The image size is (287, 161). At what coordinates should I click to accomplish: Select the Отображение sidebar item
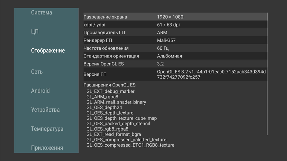[48, 51]
